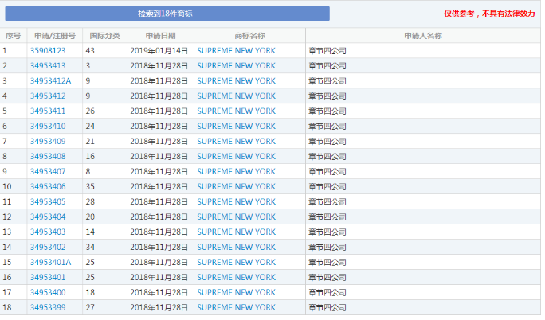Click SUPREME NEW YORK in row 16
The image size is (545, 320).
pyautogui.click(x=237, y=277)
